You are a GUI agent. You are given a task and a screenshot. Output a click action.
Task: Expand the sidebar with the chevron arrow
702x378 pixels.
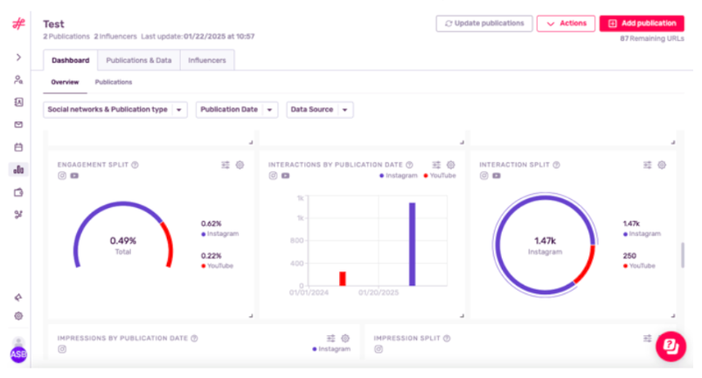(18, 58)
